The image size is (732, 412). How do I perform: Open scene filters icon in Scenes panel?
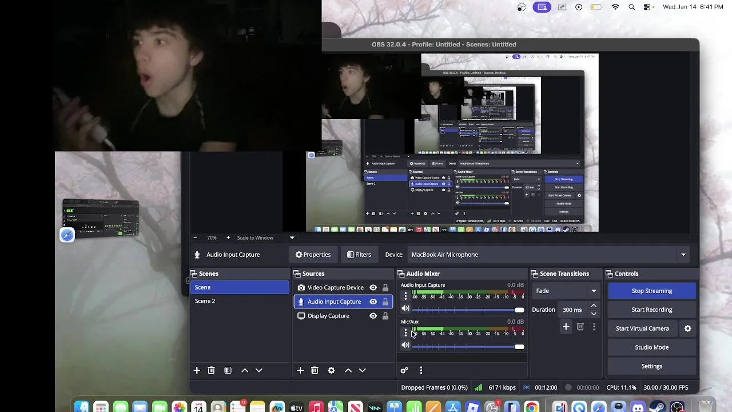228,370
